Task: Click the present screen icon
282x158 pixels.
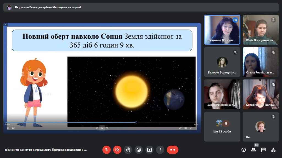Action: (x=149, y=150)
